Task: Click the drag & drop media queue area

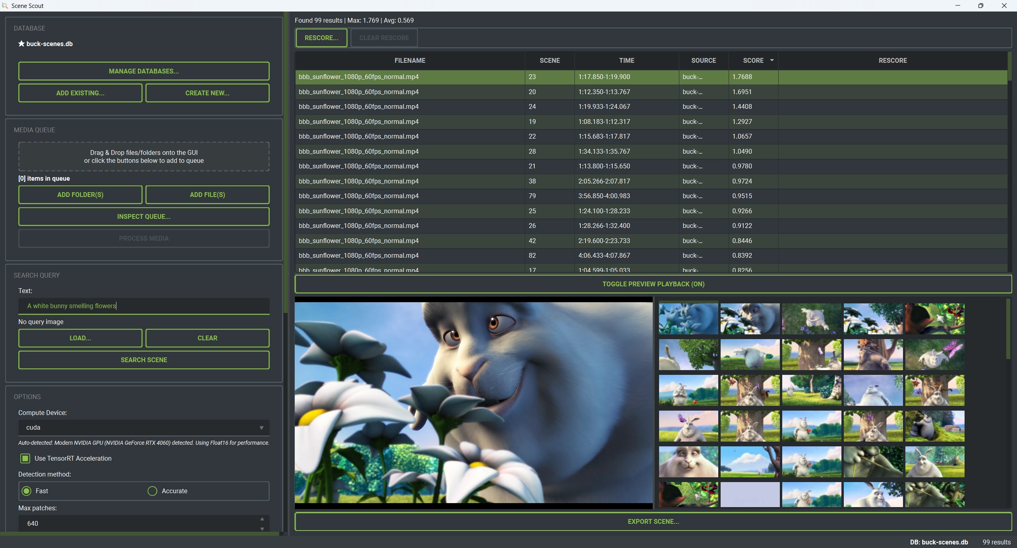Action: (x=144, y=156)
